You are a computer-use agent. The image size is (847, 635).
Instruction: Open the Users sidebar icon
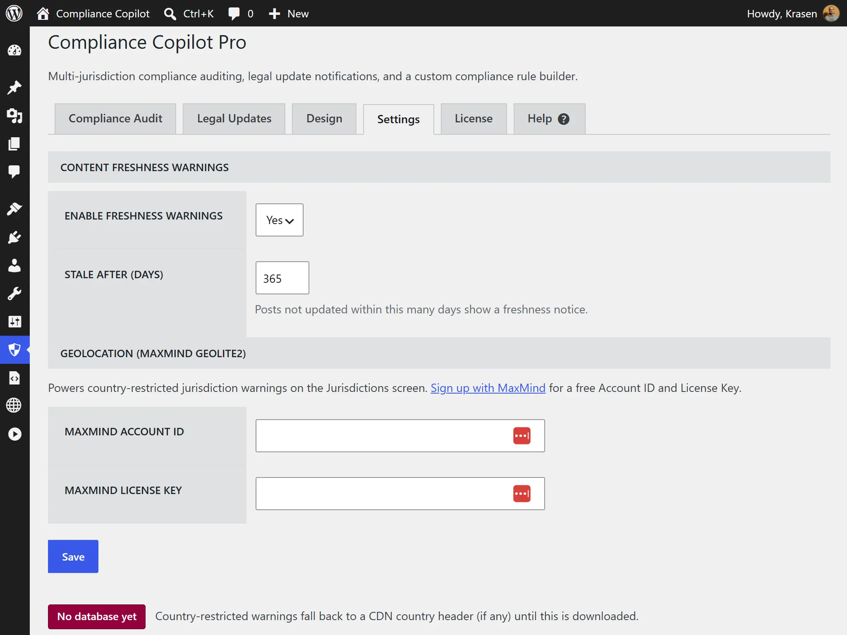pos(14,265)
